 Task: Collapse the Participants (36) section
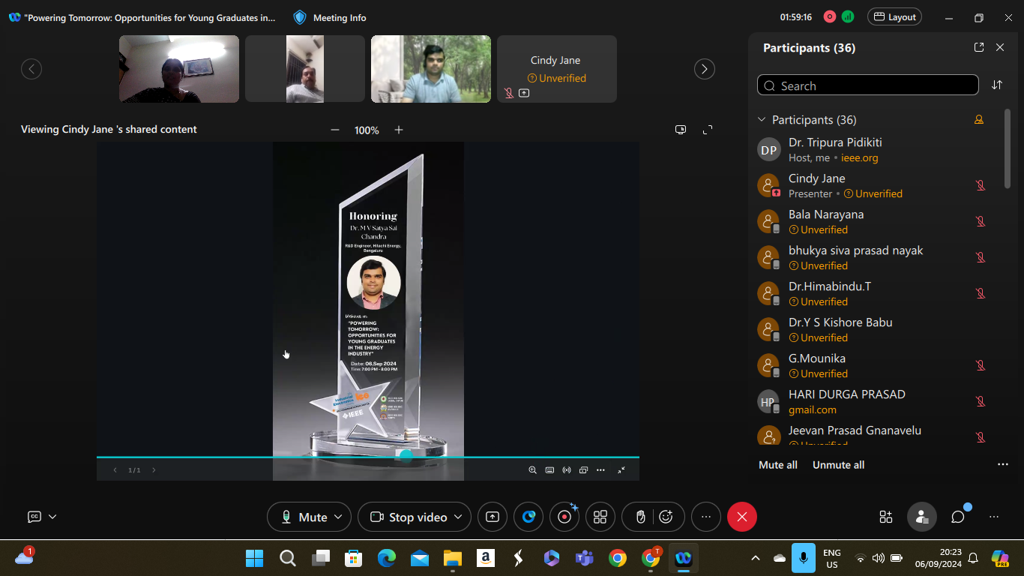tap(762, 120)
